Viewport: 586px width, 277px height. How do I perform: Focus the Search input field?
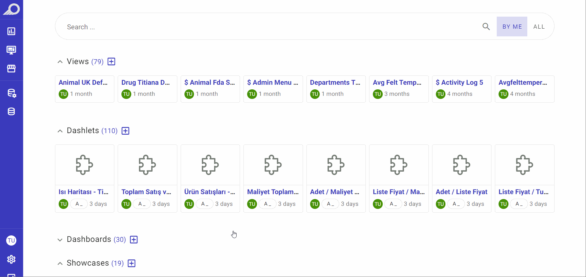pyautogui.click(x=272, y=27)
